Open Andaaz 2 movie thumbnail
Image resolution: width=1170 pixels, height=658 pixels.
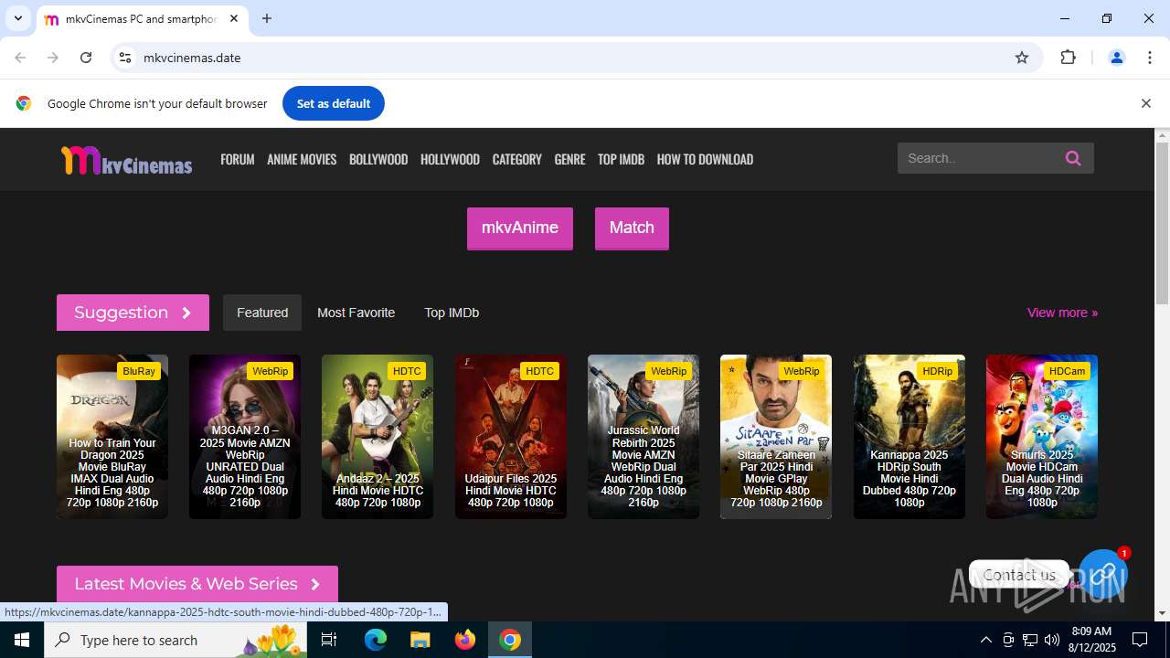click(378, 437)
